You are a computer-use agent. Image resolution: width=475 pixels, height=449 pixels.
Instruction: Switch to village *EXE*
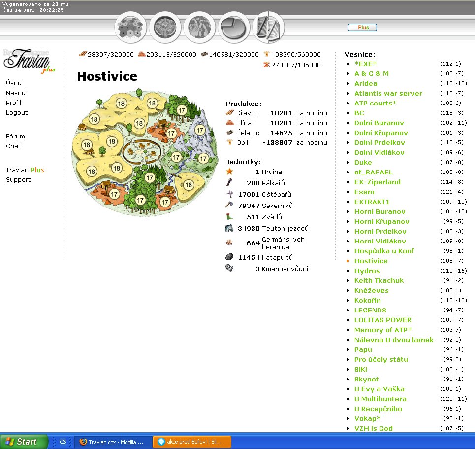tap(366, 64)
